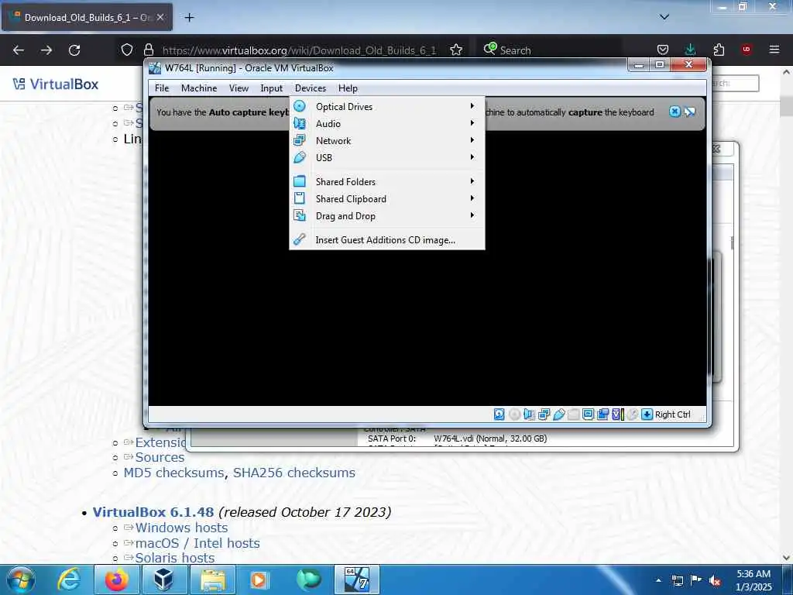Open the tracking protection shield icon

127,50
